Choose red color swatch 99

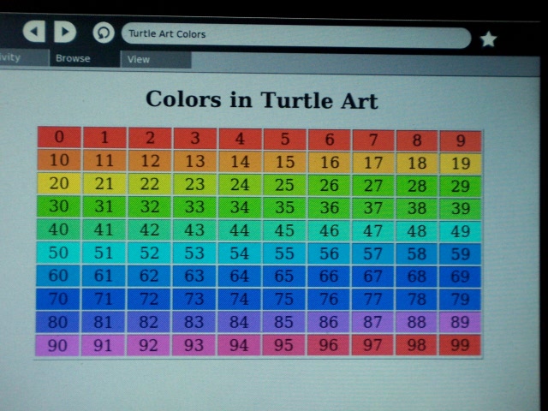tap(461, 345)
